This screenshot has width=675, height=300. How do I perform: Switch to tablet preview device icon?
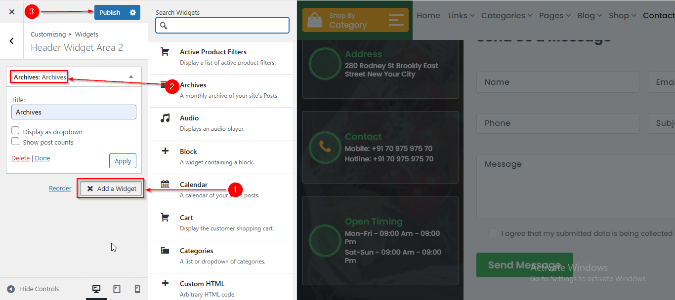click(117, 289)
